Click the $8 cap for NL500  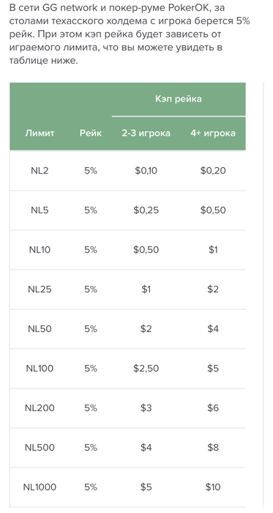[x=213, y=448]
